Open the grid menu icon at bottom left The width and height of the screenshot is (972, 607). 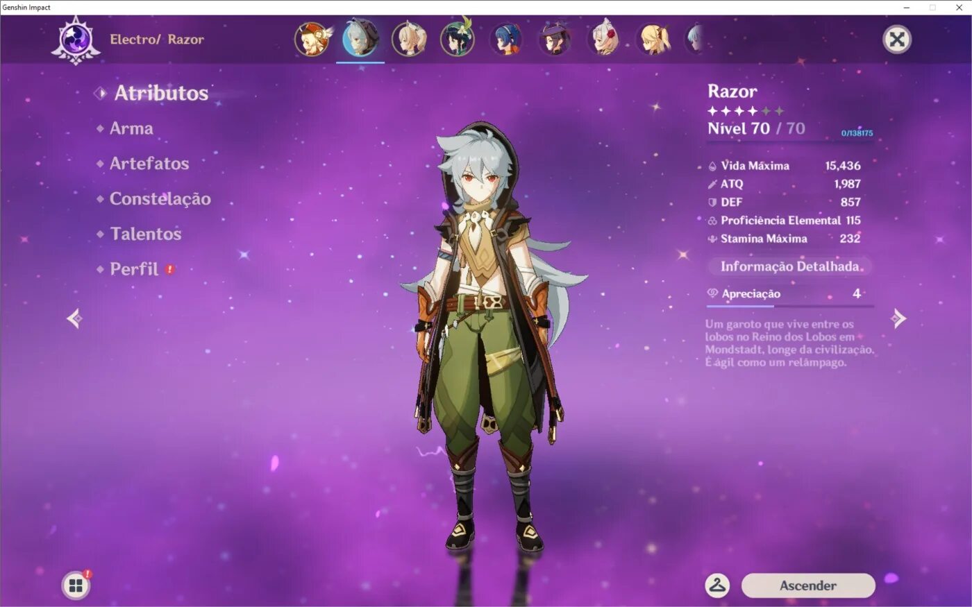[76, 585]
